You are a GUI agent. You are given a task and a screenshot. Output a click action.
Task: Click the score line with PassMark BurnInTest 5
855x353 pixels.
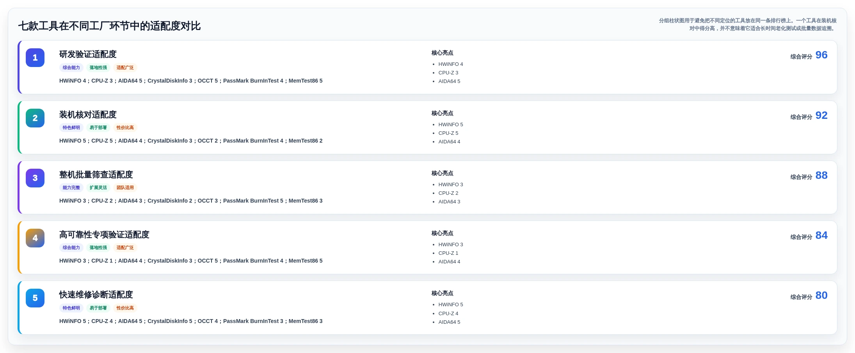click(191, 201)
